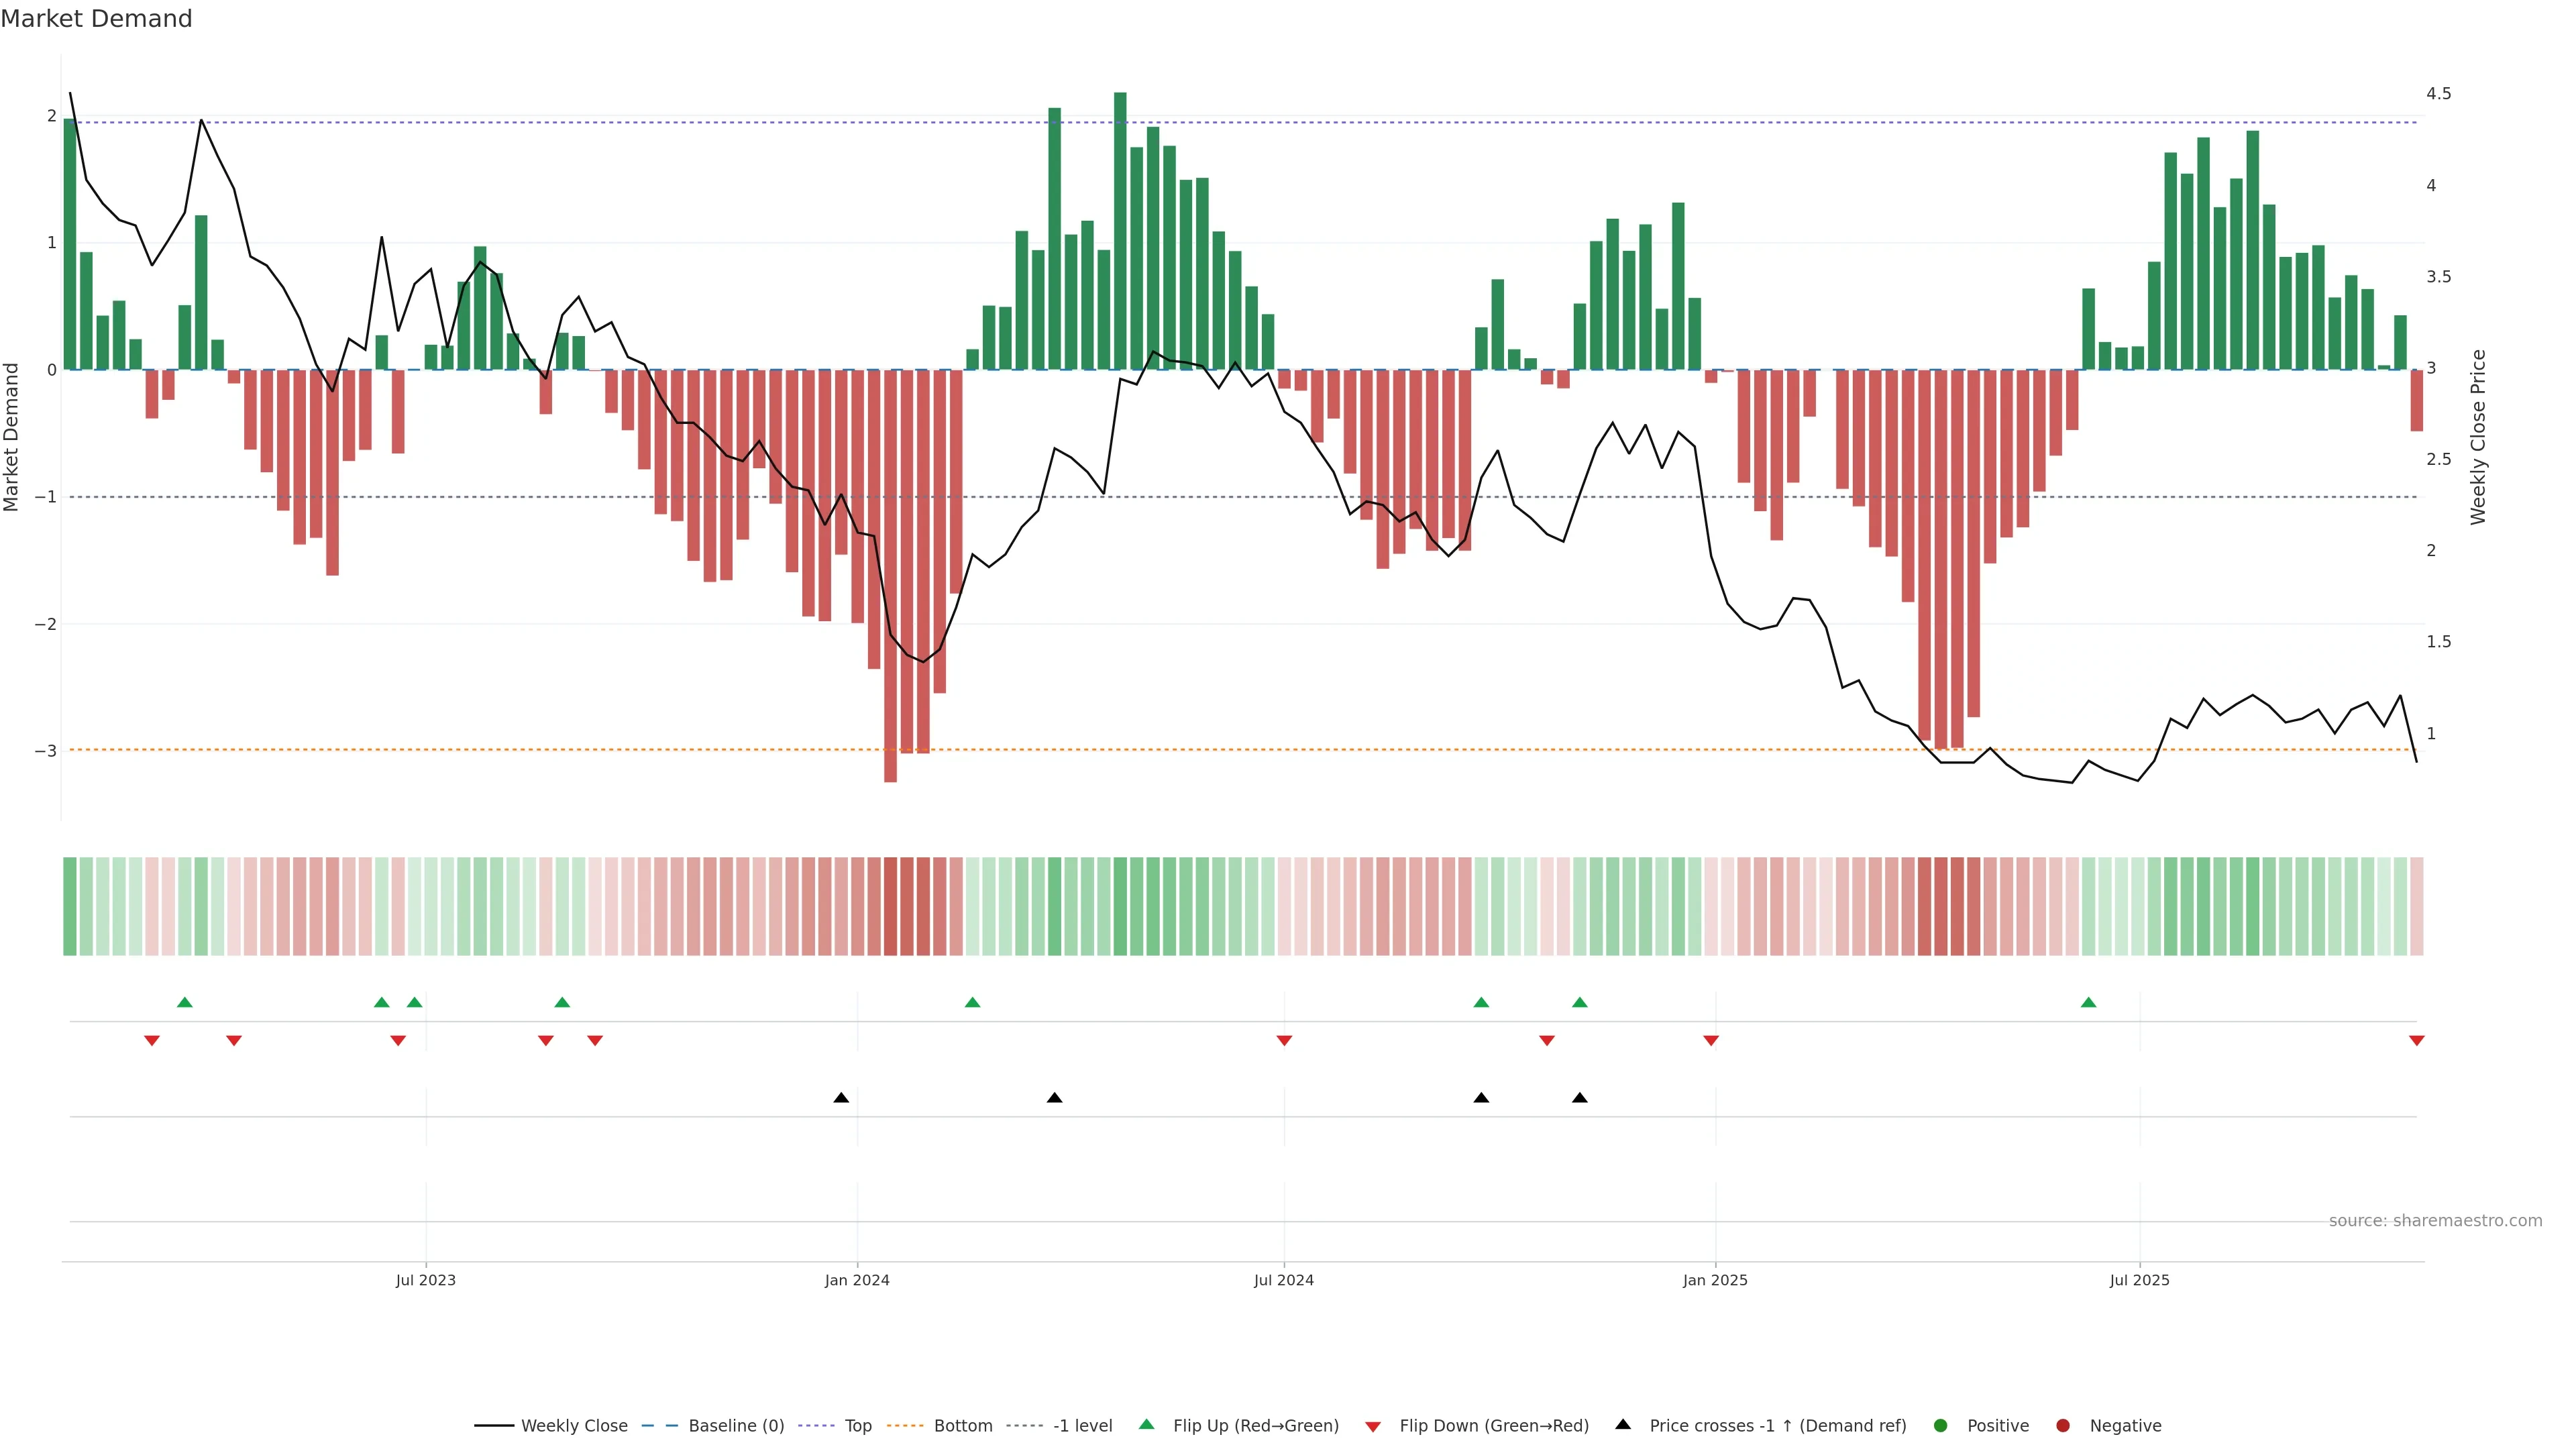The image size is (2576, 1449).
Task: Click red flip-down marker on Jul 2024 gridline
Action: pyautogui.click(x=1284, y=1041)
